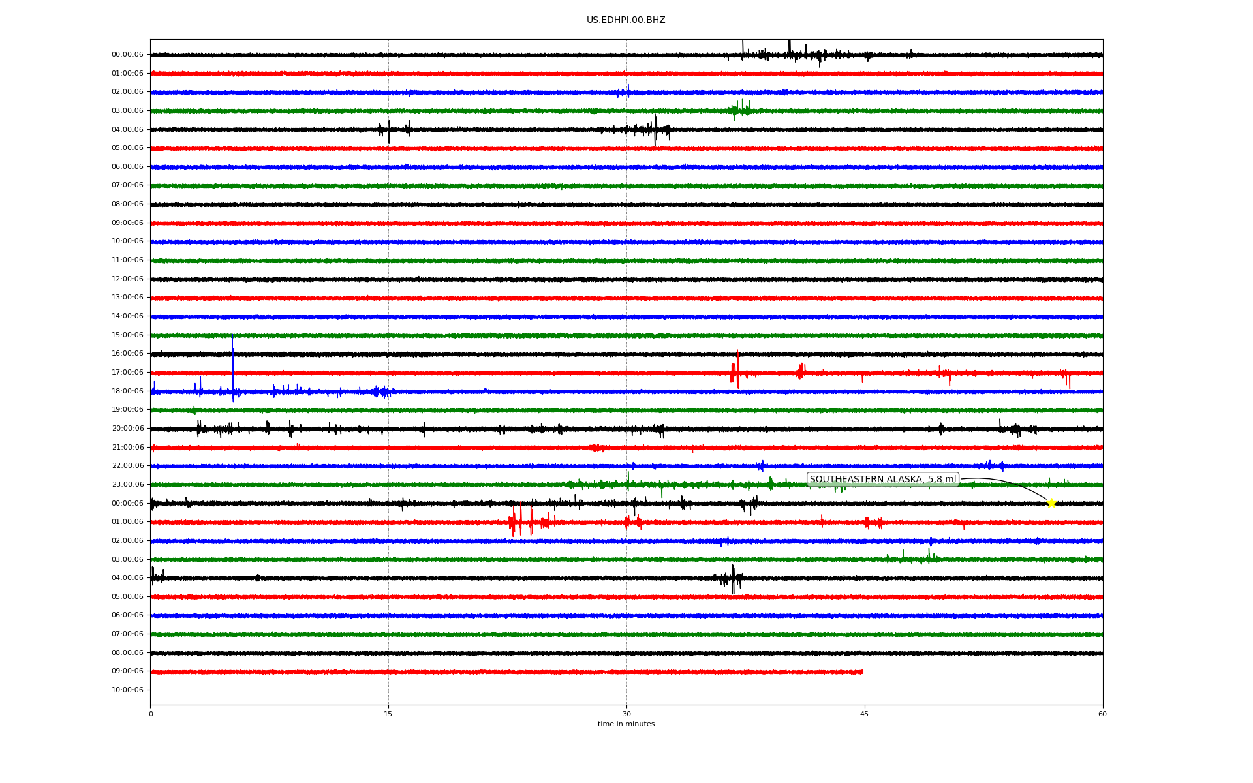
Task: Click the tall blue spike on the 18:00:06 trace
Action: [x=232, y=365]
